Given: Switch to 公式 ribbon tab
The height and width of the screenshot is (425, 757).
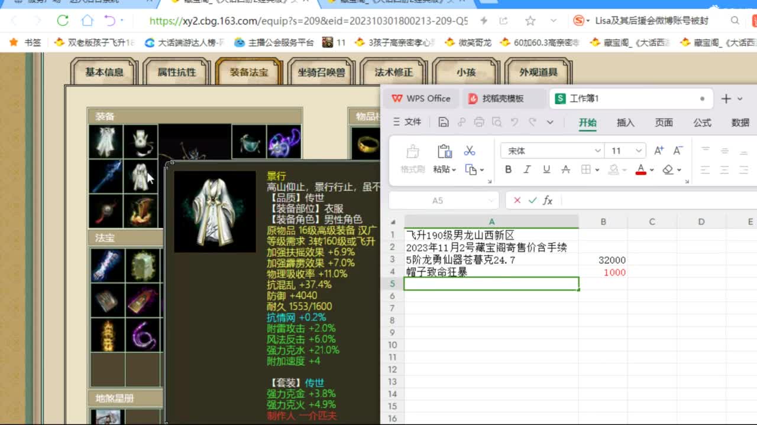Looking at the screenshot, I should tap(702, 123).
